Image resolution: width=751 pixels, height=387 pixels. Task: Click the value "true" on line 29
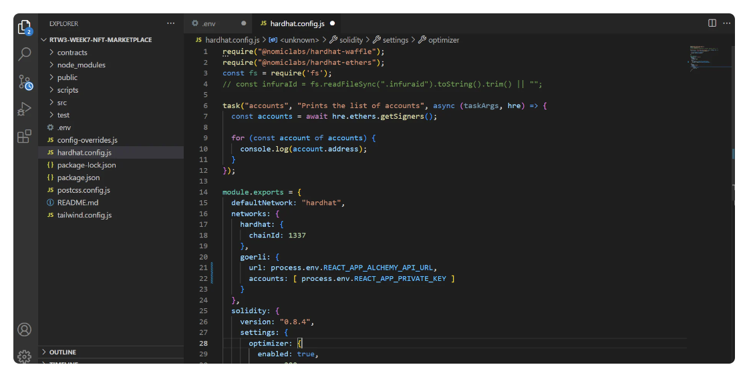(x=305, y=354)
